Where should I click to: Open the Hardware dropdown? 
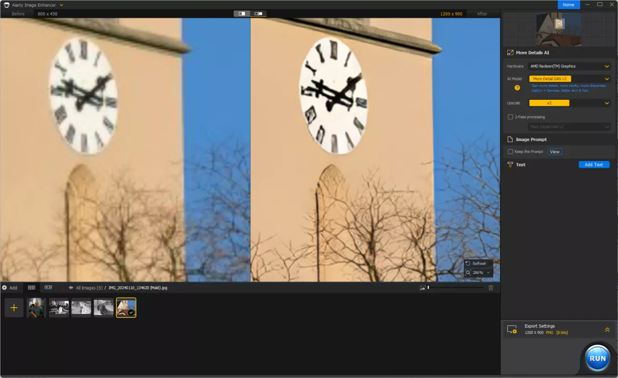pos(570,66)
